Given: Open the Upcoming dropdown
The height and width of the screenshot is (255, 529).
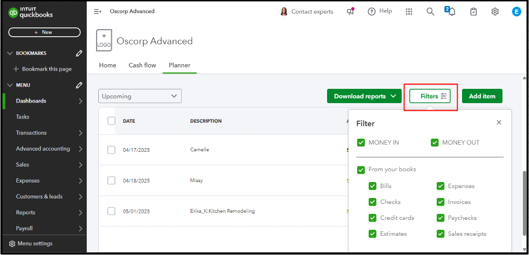Looking at the screenshot, I should tap(140, 96).
